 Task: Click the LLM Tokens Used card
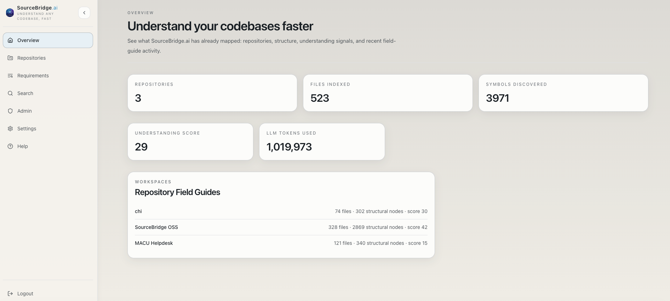pyautogui.click(x=321, y=141)
